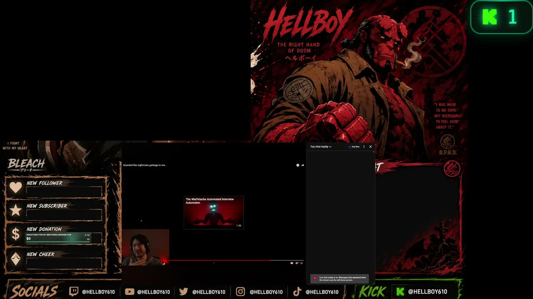Click the Top fans button in chat
Image resolution: width=533 pixels, height=299 pixels.
tap(354, 147)
